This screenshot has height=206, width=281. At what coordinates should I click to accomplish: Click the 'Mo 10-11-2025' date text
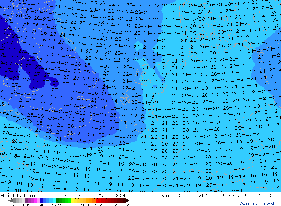click(187, 195)
